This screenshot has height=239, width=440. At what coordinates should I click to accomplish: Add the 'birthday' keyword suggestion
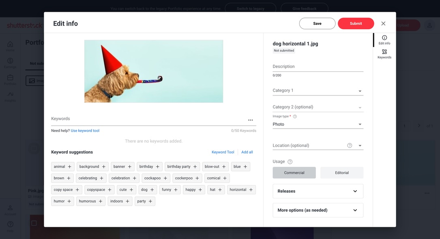[150, 166]
